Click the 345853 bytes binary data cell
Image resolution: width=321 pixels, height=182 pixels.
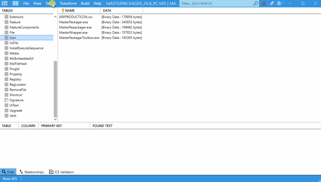tap(122, 22)
